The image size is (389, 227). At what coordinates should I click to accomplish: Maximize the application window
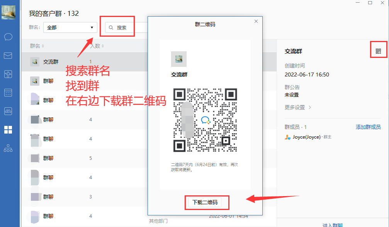(370, 3)
